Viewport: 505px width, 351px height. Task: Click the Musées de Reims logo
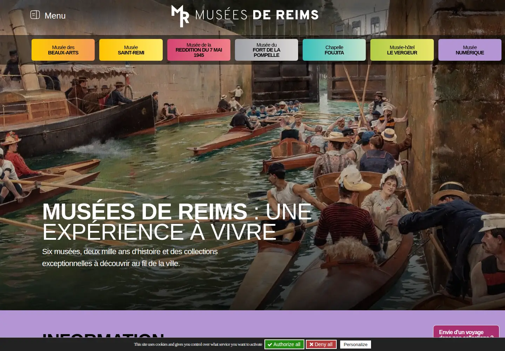(x=245, y=16)
